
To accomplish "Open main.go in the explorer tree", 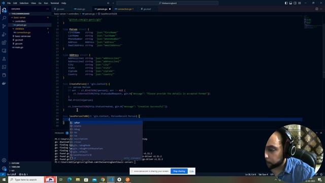I will pos(19,47).
